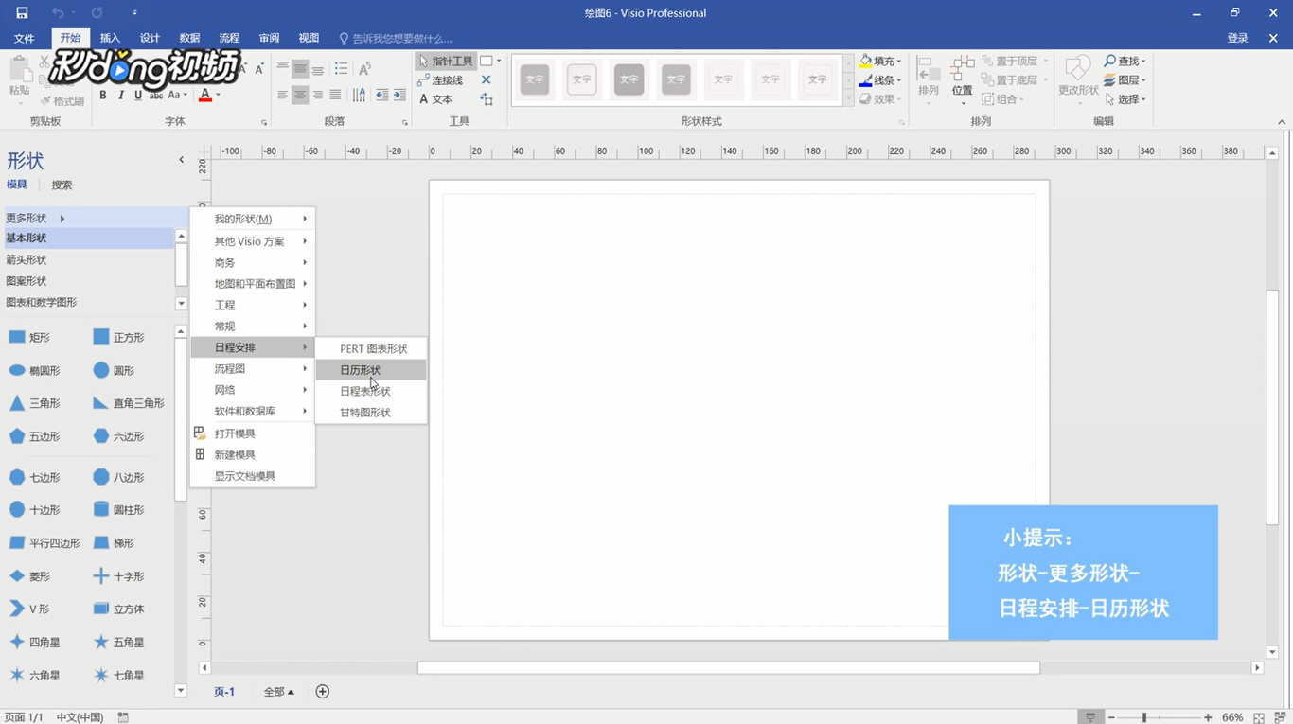Viewport: 1293px width, 724px height.
Task: Expand the shape styles gallery arrow
Action: point(848,99)
